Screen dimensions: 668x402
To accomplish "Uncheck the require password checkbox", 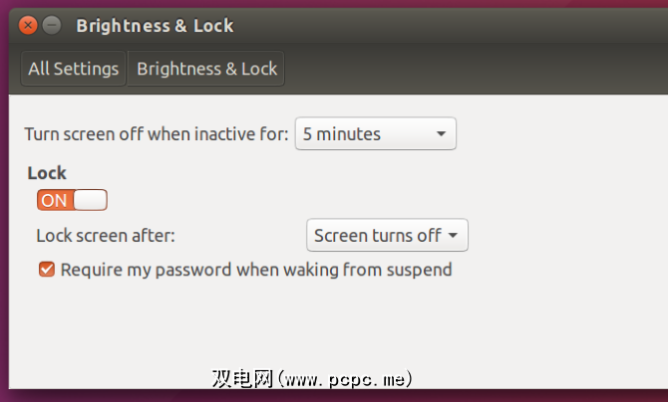I will 46,269.
